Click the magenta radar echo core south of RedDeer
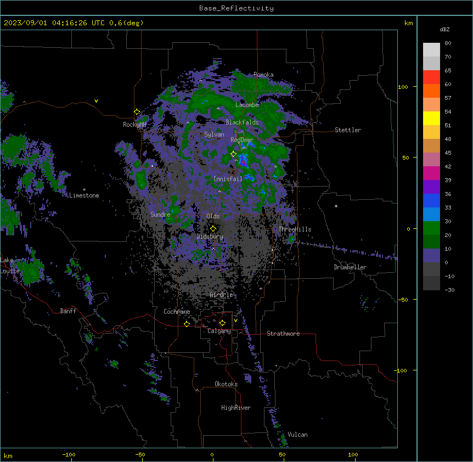Image resolution: width=473 pixels, height=462 pixels. pos(243,162)
